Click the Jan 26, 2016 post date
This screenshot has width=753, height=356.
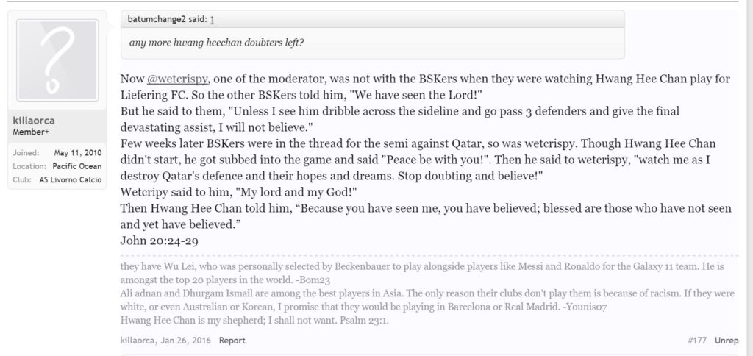click(188, 341)
